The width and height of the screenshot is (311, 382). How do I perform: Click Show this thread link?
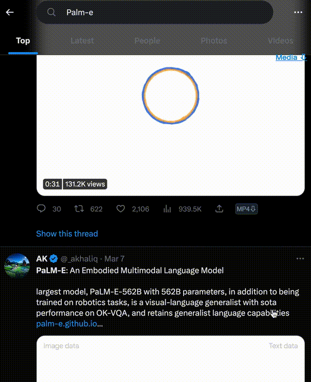point(67,234)
